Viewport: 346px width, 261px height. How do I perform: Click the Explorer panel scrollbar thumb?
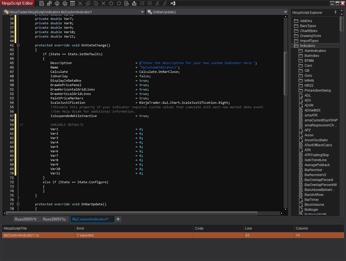tap(342, 24)
